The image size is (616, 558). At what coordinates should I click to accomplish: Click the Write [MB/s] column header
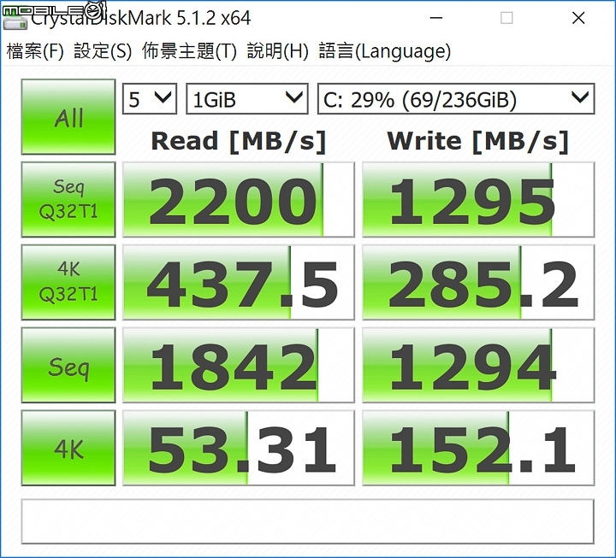point(477,141)
